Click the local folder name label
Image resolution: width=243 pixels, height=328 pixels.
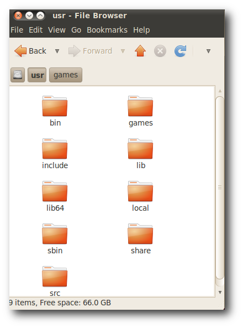[140, 208]
